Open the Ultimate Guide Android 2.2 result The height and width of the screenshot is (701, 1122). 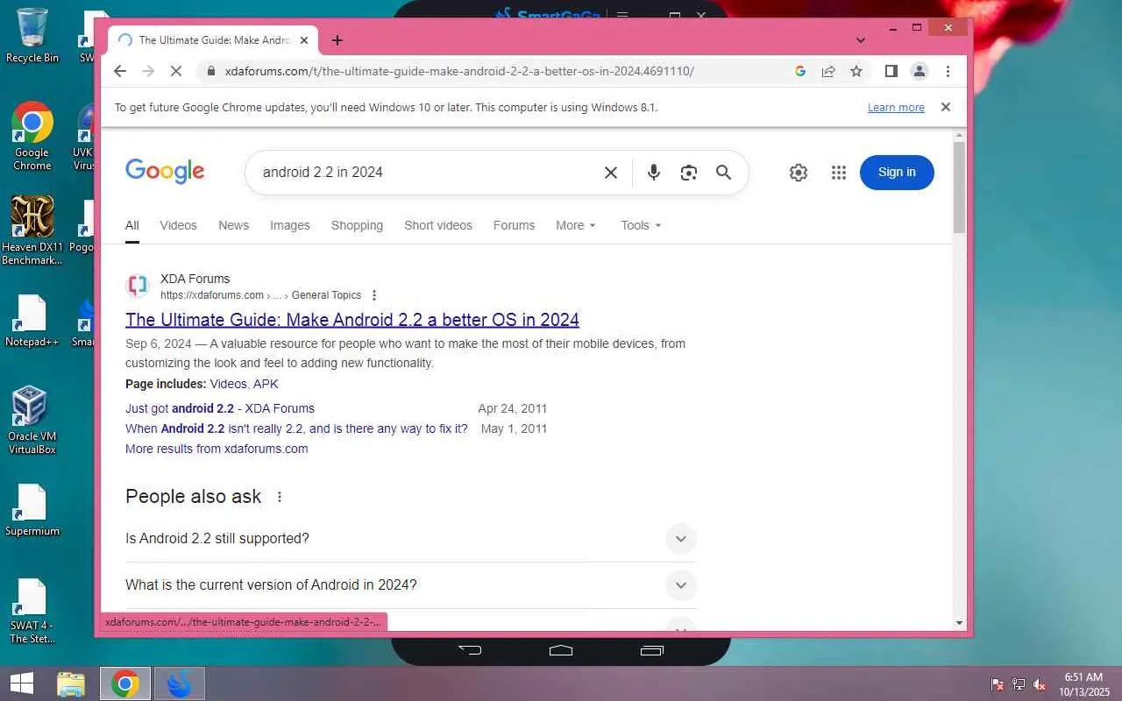tap(352, 320)
